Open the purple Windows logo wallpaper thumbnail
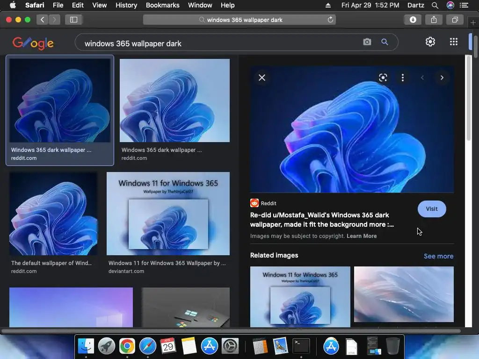479x359 pixels. (x=71, y=307)
